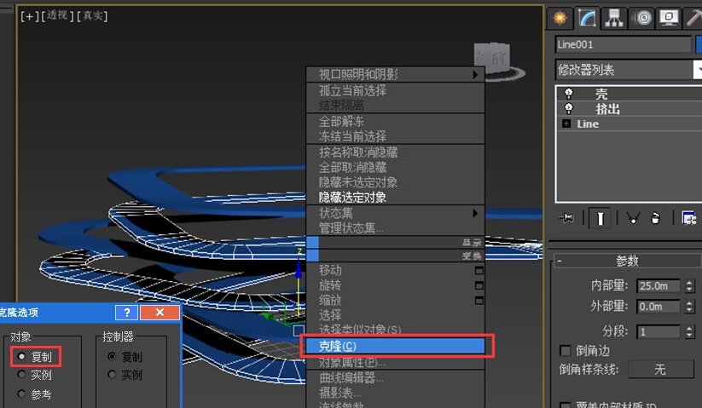Choose 移动 in context menu
Screen dimensions: 702x408
coord(395,270)
